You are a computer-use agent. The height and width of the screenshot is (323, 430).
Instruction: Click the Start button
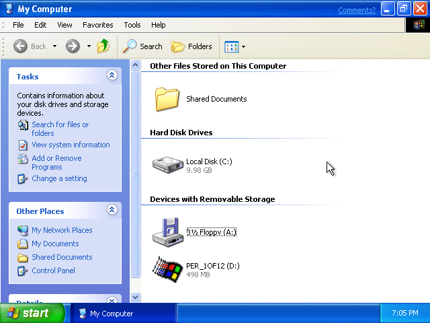32,313
